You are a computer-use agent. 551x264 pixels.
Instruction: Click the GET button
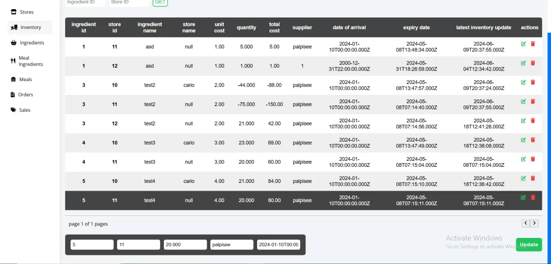160,2
